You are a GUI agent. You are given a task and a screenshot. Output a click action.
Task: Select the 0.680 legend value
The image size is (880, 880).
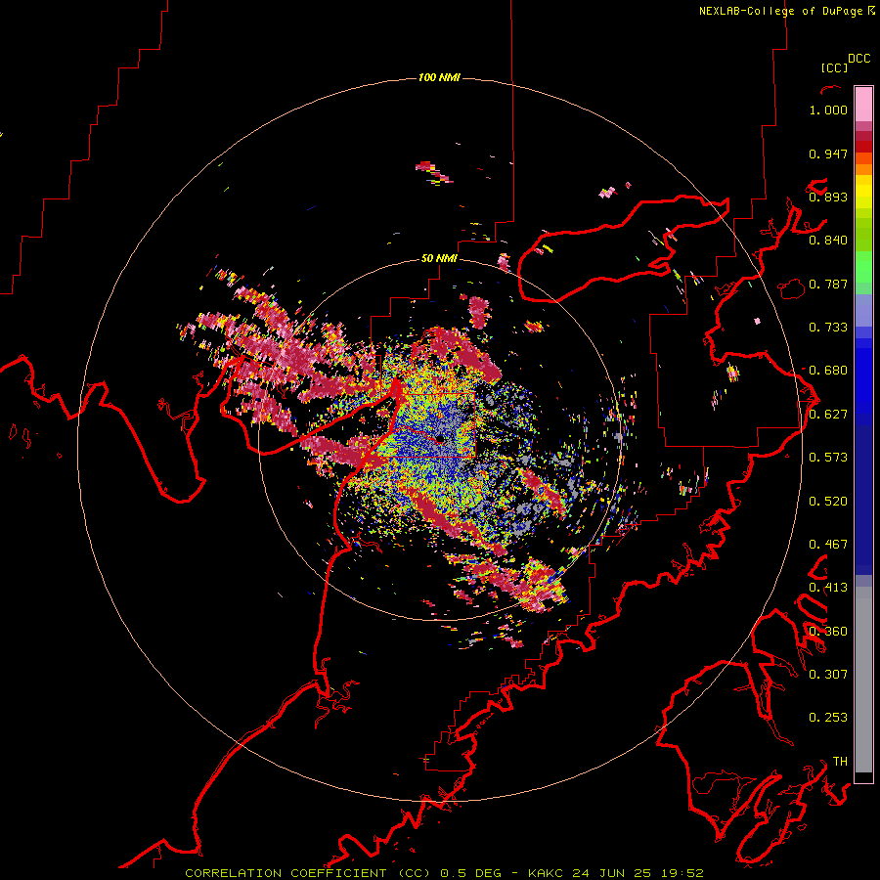[828, 371]
